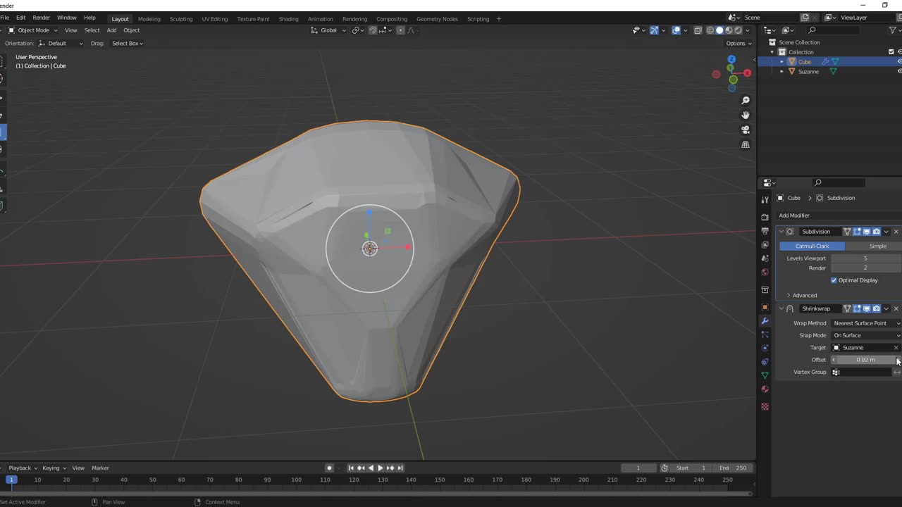Click the zoom magnifier icon in the viewport
Image resolution: width=902 pixels, height=507 pixels.
tap(746, 100)
